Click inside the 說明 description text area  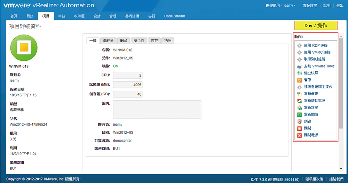click(157, 109)
